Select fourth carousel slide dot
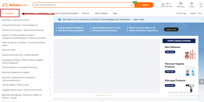 pos(104,96)
